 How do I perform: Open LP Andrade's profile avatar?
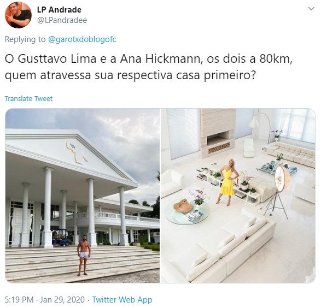coord(18,15)
